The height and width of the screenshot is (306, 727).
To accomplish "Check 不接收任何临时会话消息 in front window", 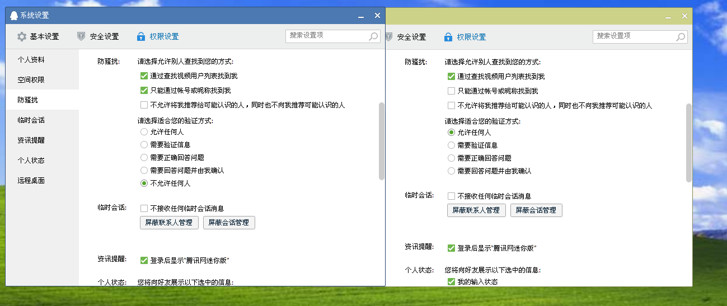I will (x=144, y=208).
